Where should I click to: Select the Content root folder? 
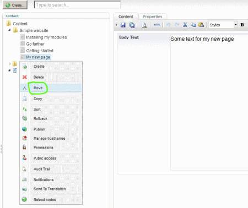click(x=20, y=24)
